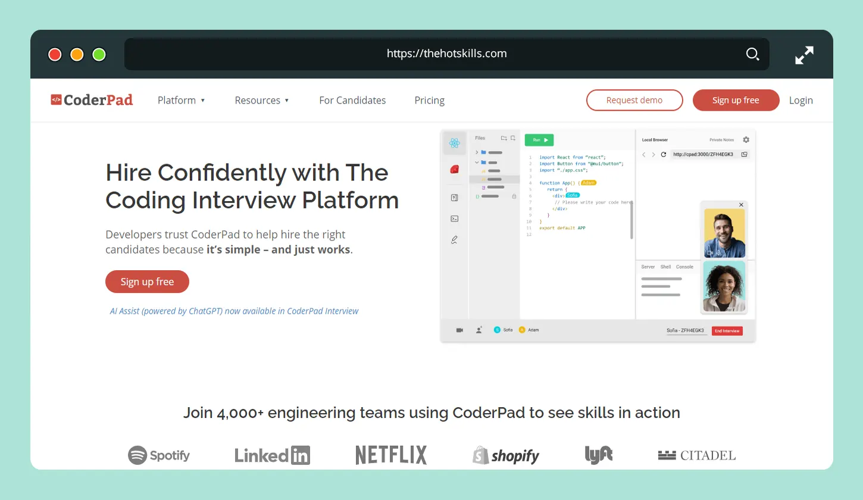This screenshot has width=863, height=500.
Task: Click the Adam cursor tag in the code
Action: coord(588,183)
